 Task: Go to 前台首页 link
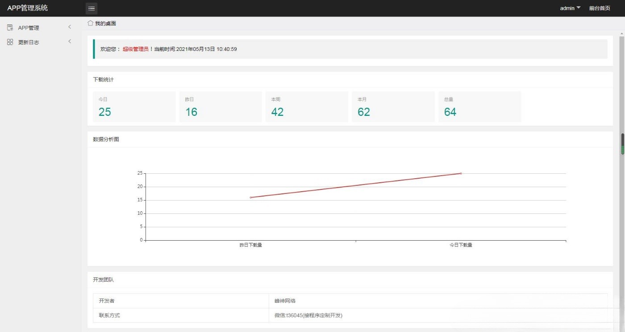pyautogui.click(x=600, y=8)
